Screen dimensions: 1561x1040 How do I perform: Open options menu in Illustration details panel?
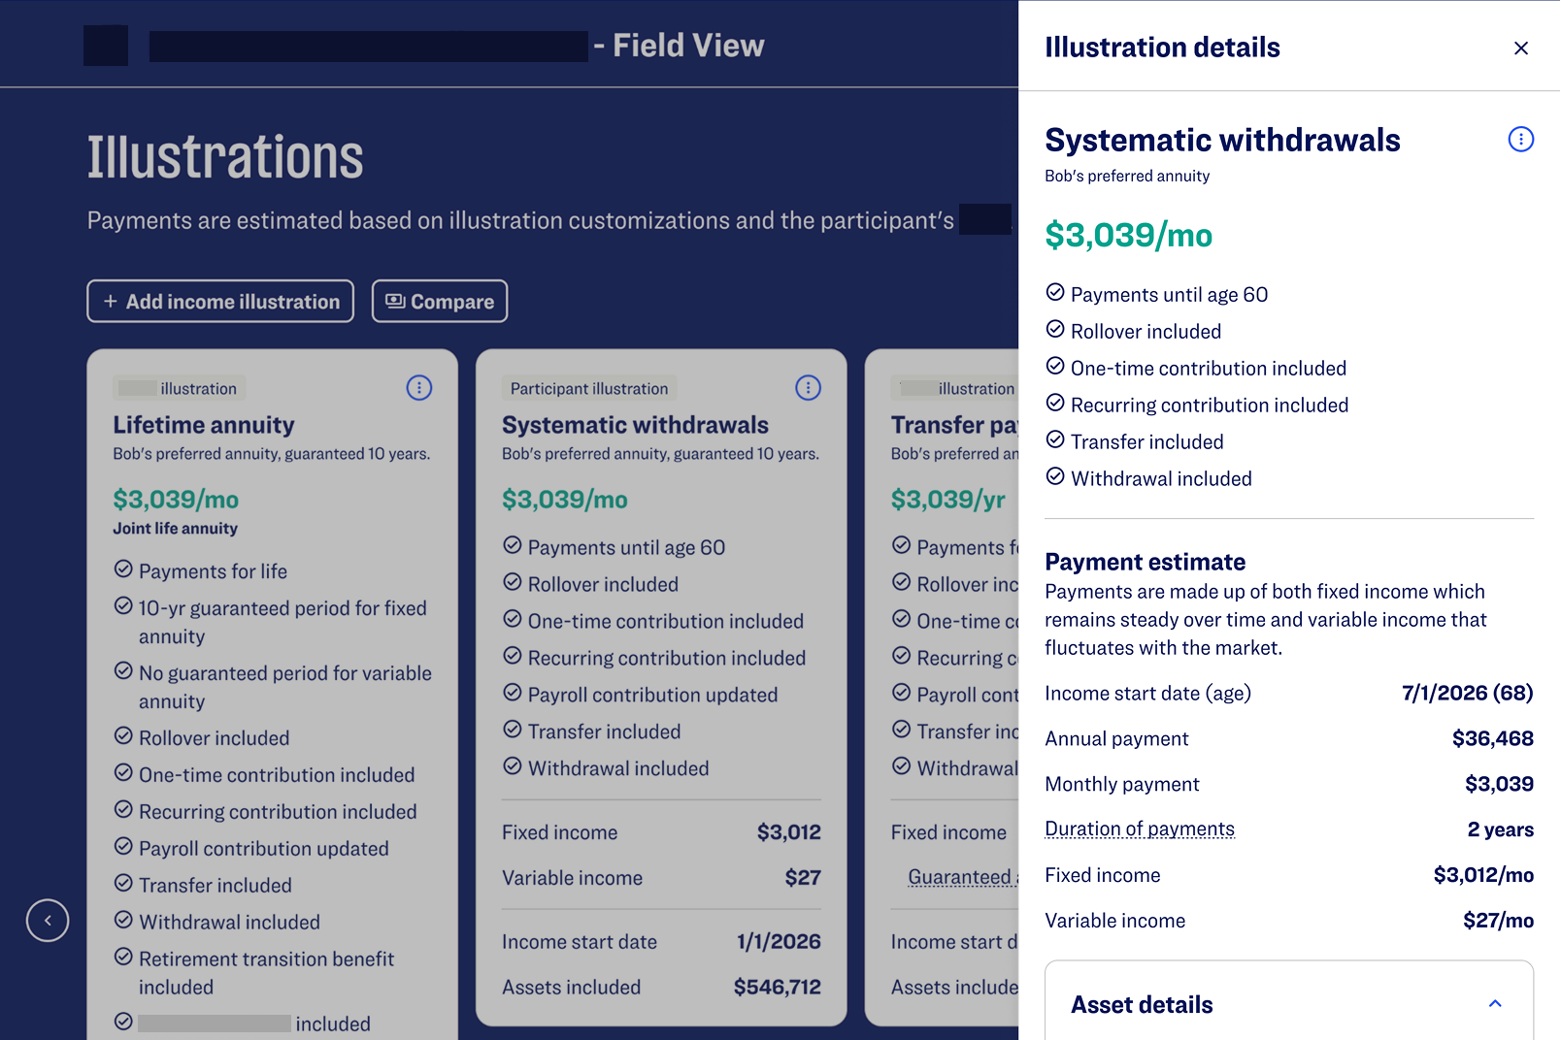coord(1520,140)
